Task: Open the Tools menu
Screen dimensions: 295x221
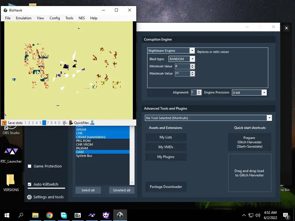Action: pos(69,18)
